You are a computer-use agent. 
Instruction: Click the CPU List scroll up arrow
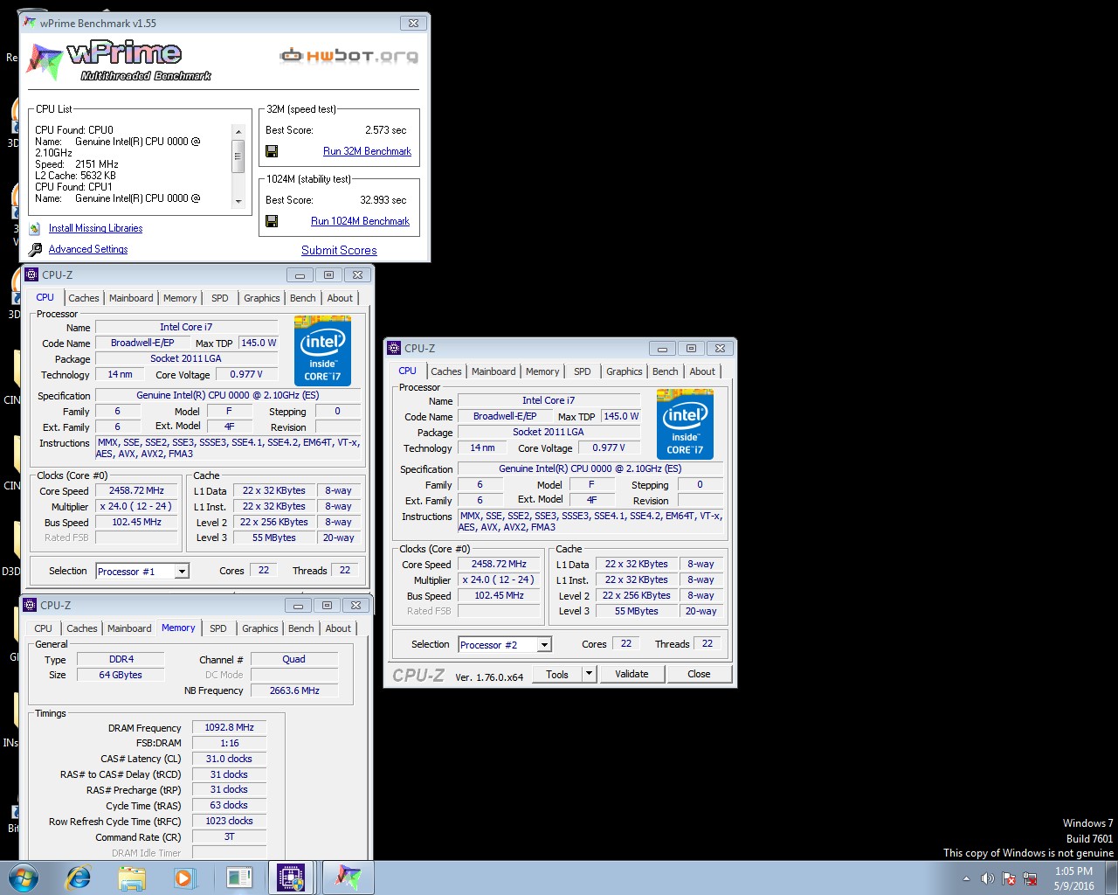(238, 131)
